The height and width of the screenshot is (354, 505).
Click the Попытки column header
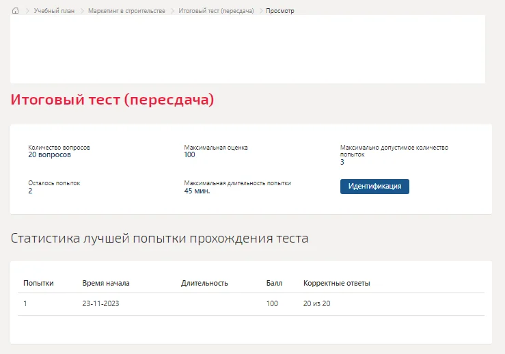click(38, 283)
